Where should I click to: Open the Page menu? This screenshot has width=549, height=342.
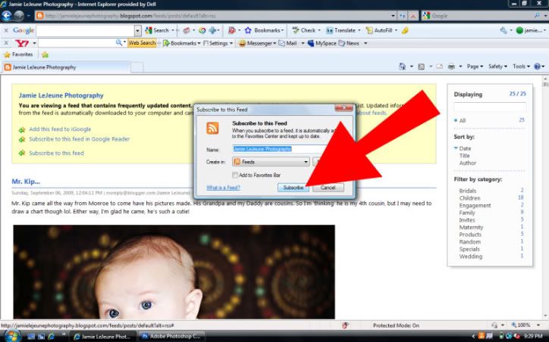pos(475,67)
